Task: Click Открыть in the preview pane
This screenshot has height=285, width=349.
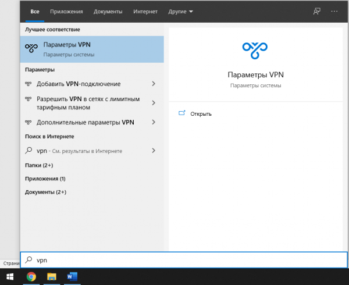Action: coord(200,113)
